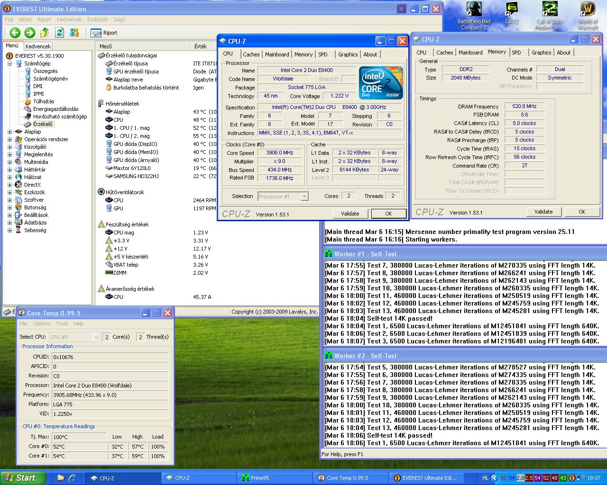
Task: Click the Worker #2 Self-Test window icon
Action: 328,356
